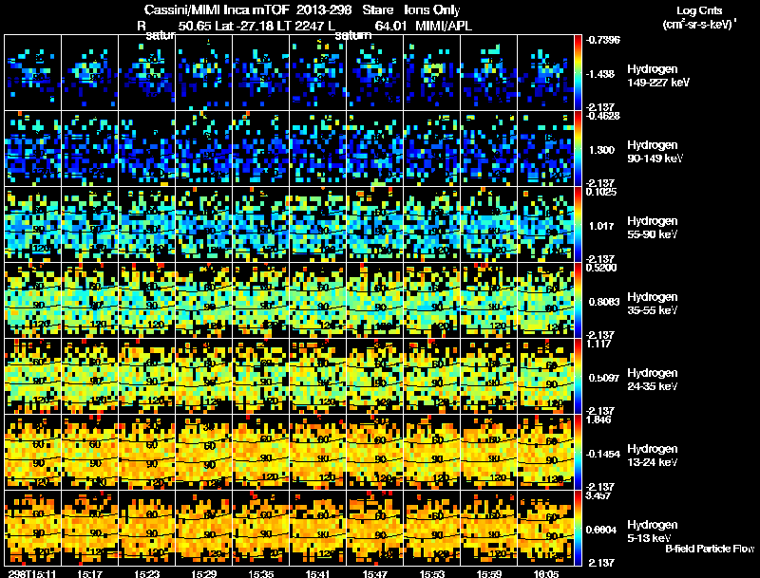Open the 13-24 keV panel at 15:23
The width and height of the screenshot is (760, 578).
click(x=147, y=452)
